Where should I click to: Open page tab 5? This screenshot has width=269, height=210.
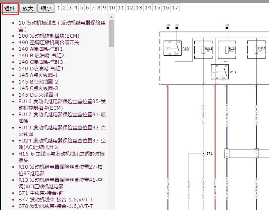coord(82,8)
